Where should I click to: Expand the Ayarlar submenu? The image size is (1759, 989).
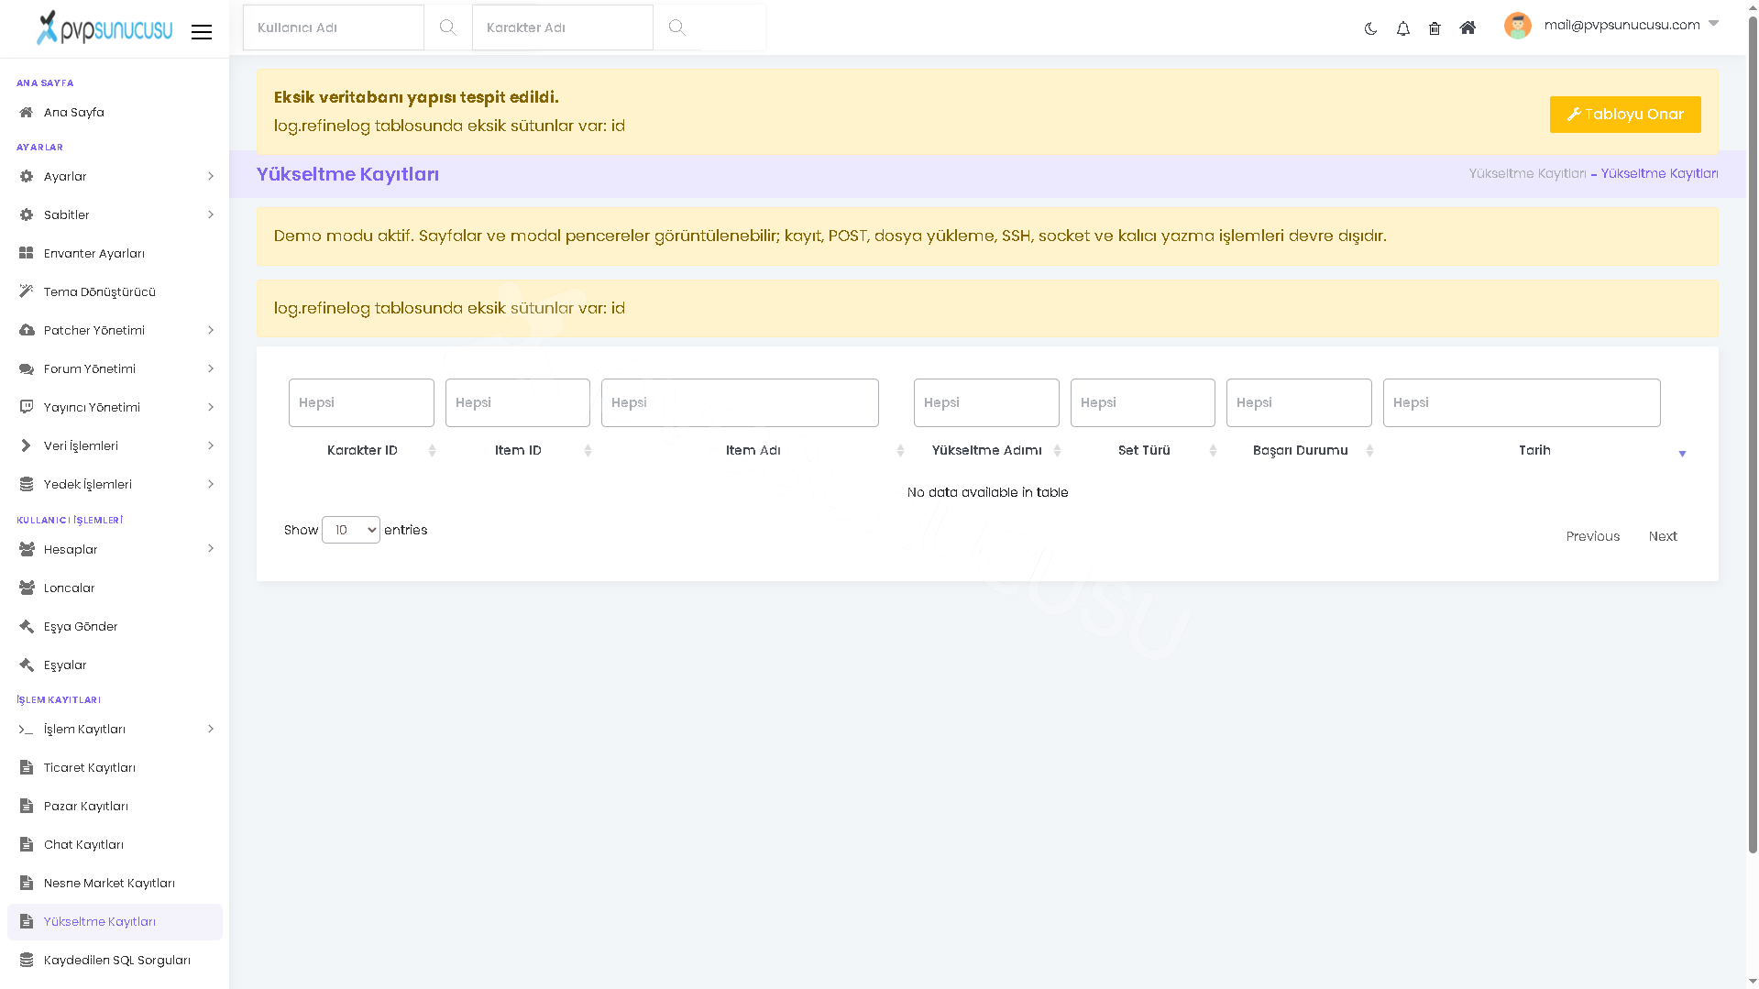pos(115,177)
